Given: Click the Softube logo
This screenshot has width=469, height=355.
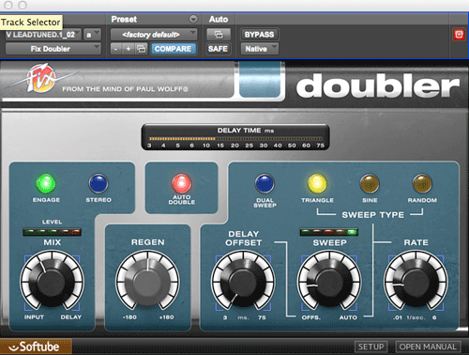Looking at the screenshot, I should [x=36, y=347].
